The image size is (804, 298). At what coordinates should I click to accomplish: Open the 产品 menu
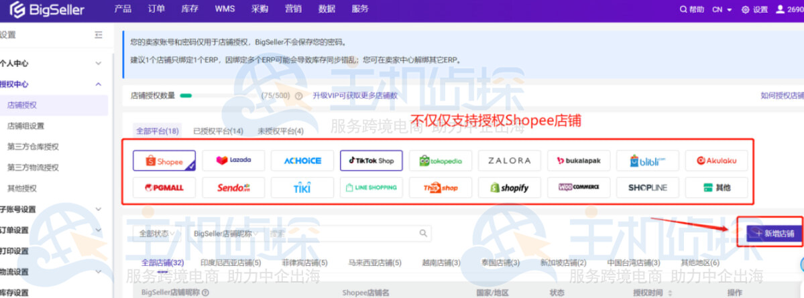point(123,9)
